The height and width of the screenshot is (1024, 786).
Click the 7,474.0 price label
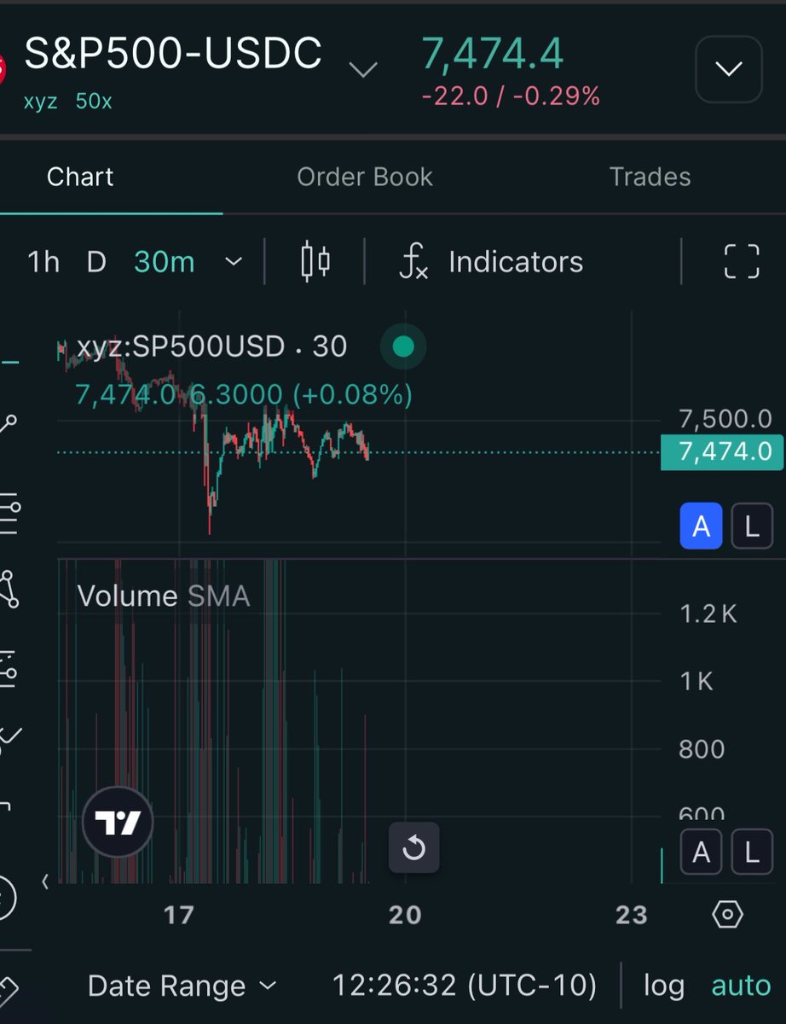720,451
